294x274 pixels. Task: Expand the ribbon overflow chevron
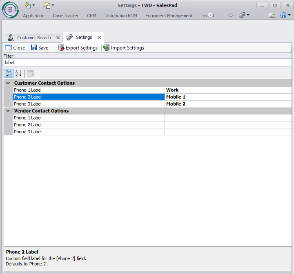[231, 16]
